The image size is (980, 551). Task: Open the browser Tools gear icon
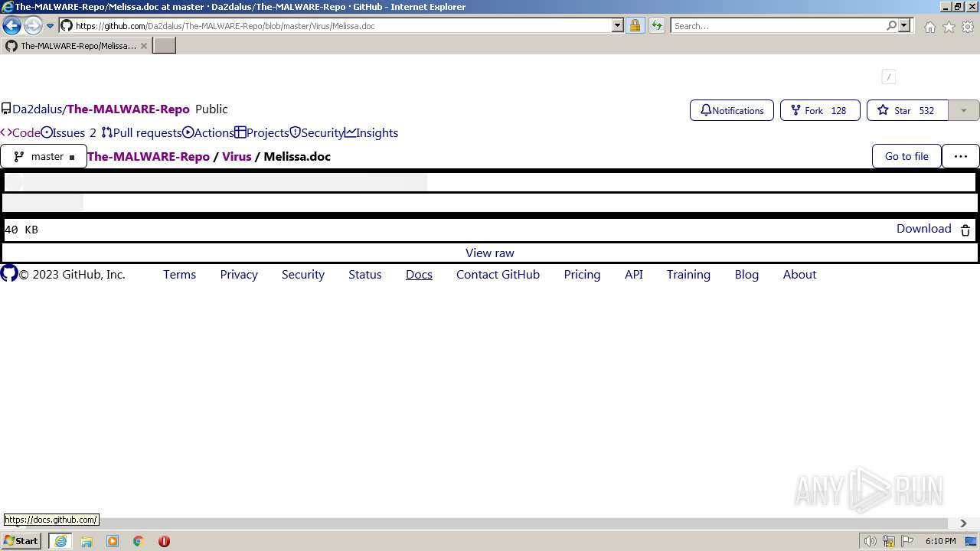click(968, 27)
